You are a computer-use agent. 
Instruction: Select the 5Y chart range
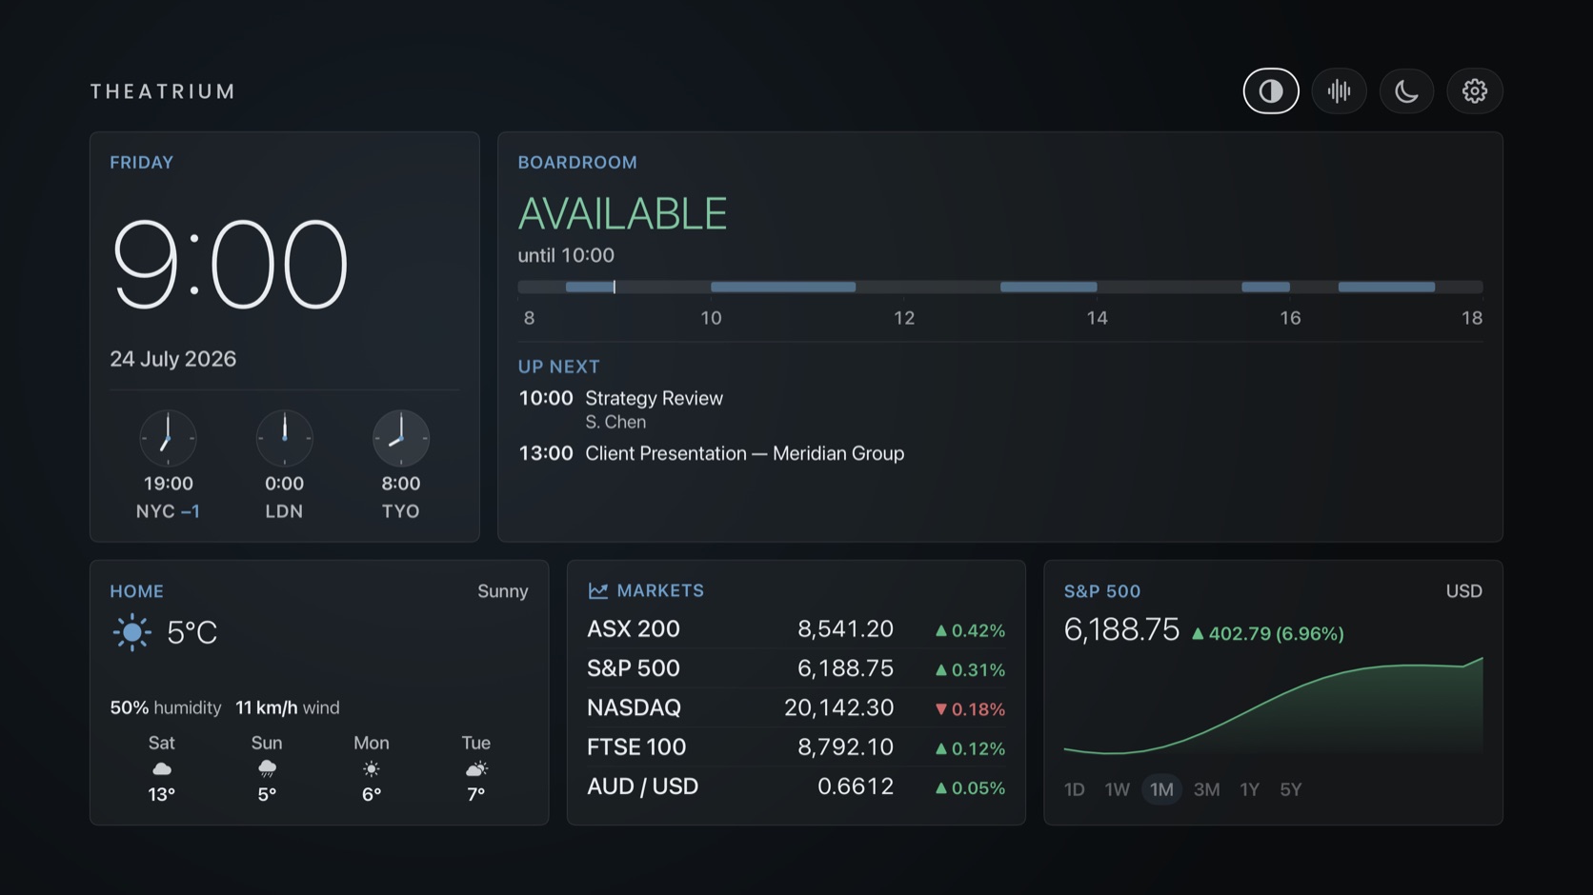coord(1290,789)
